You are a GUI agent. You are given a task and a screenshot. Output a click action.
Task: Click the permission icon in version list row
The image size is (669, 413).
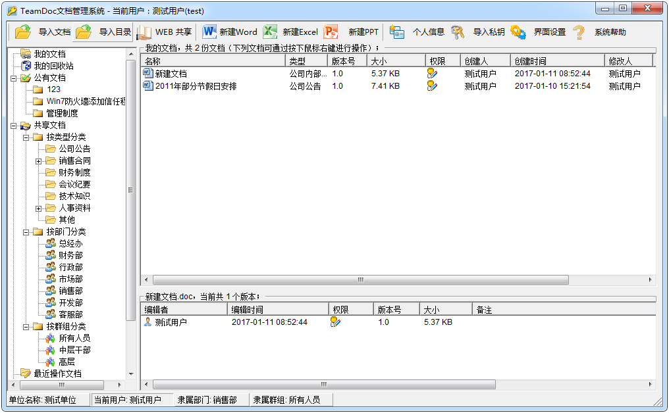pyautogui.click(x=335, y=322)
